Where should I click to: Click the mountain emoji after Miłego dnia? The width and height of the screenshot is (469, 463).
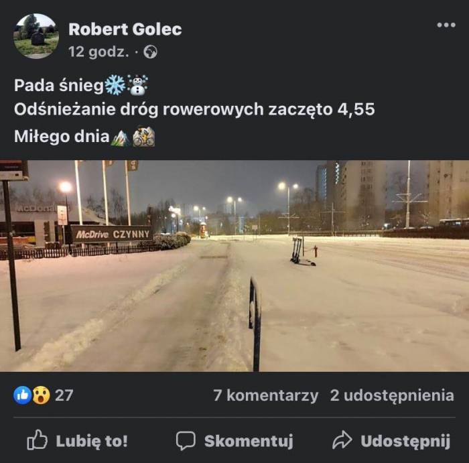[120, 137]
